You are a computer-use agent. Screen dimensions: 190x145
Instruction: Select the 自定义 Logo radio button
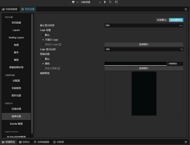click(43, 44)
